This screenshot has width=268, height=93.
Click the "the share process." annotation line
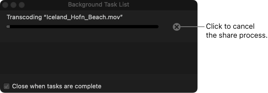coord(237,35)
